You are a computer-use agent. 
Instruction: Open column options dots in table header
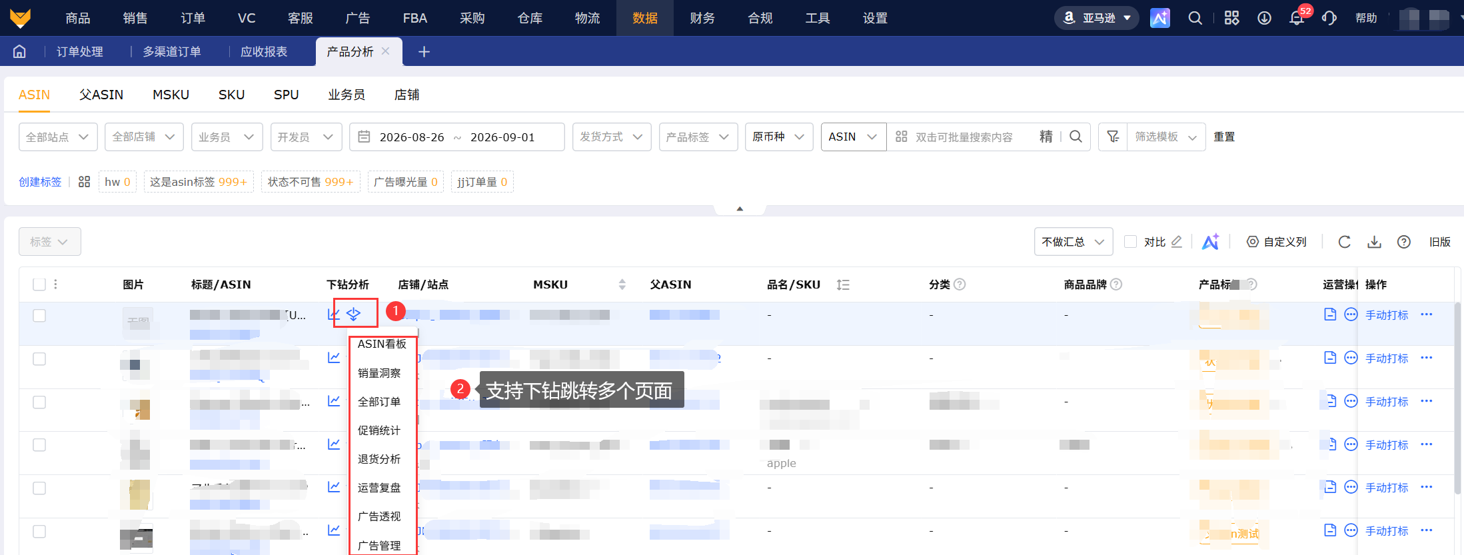point(55,284)
